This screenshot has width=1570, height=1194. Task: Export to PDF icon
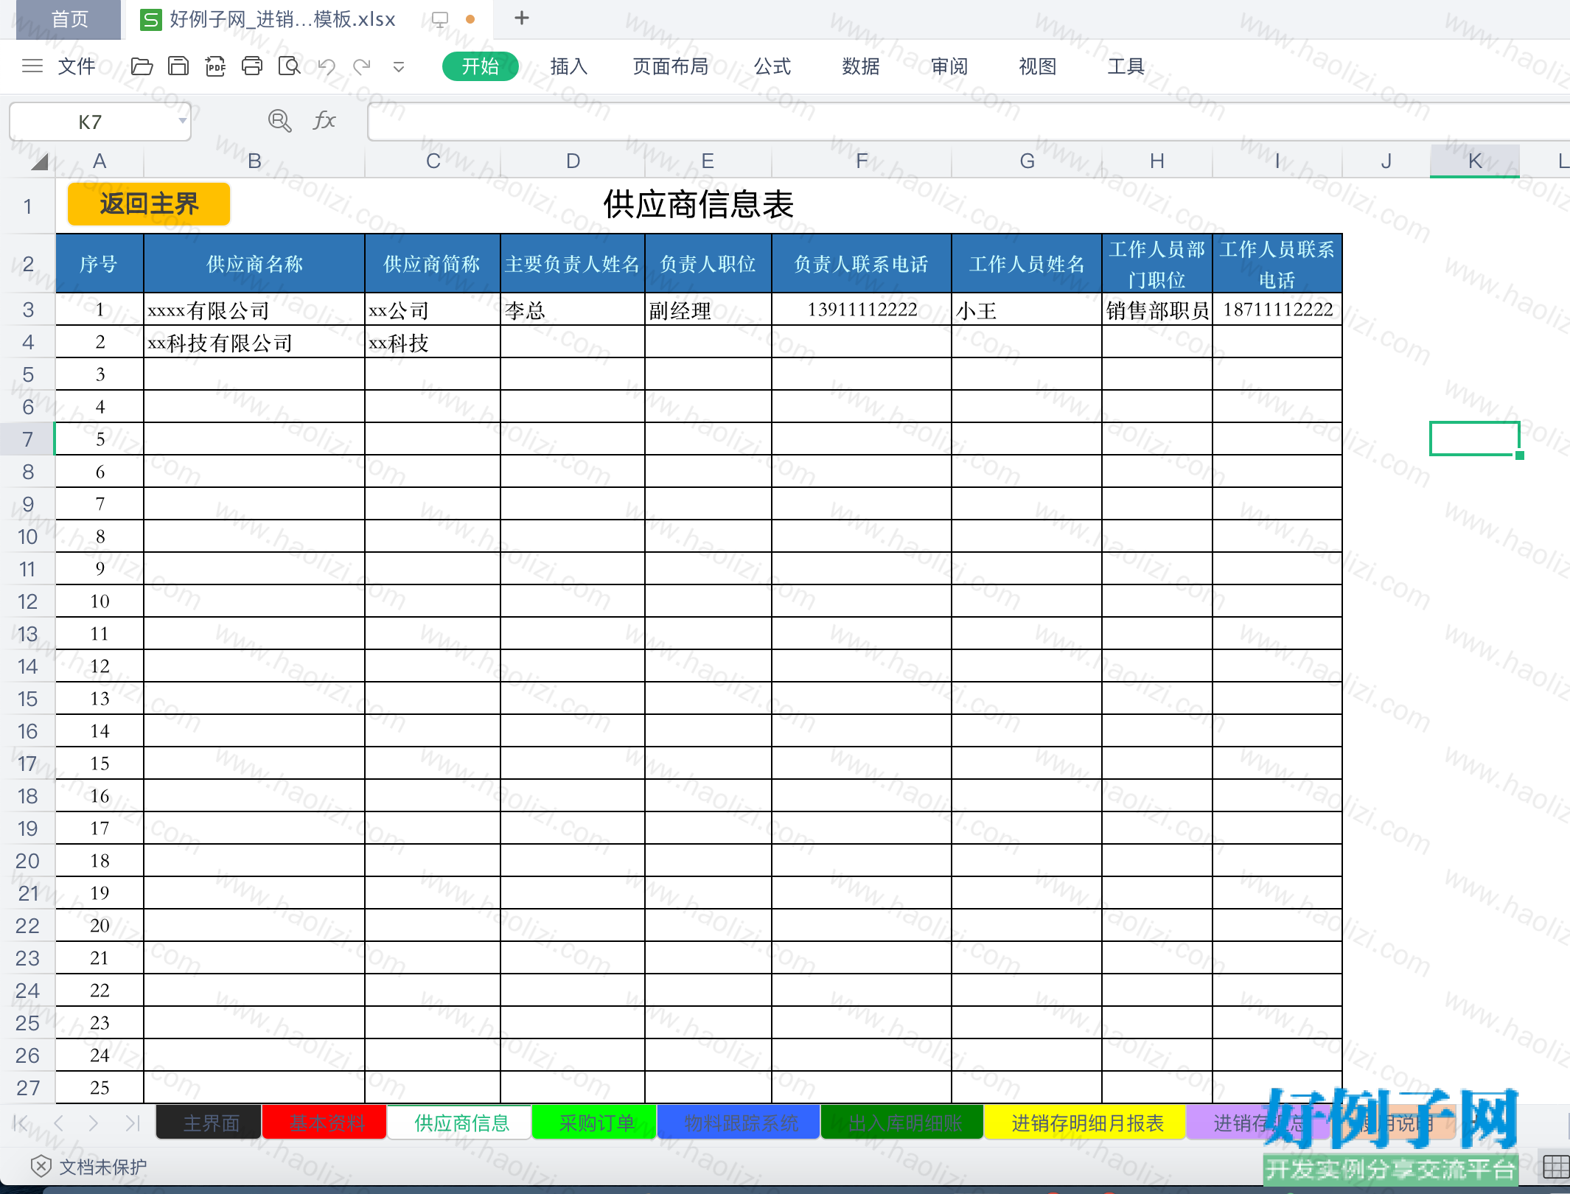[x=215, y=66]
